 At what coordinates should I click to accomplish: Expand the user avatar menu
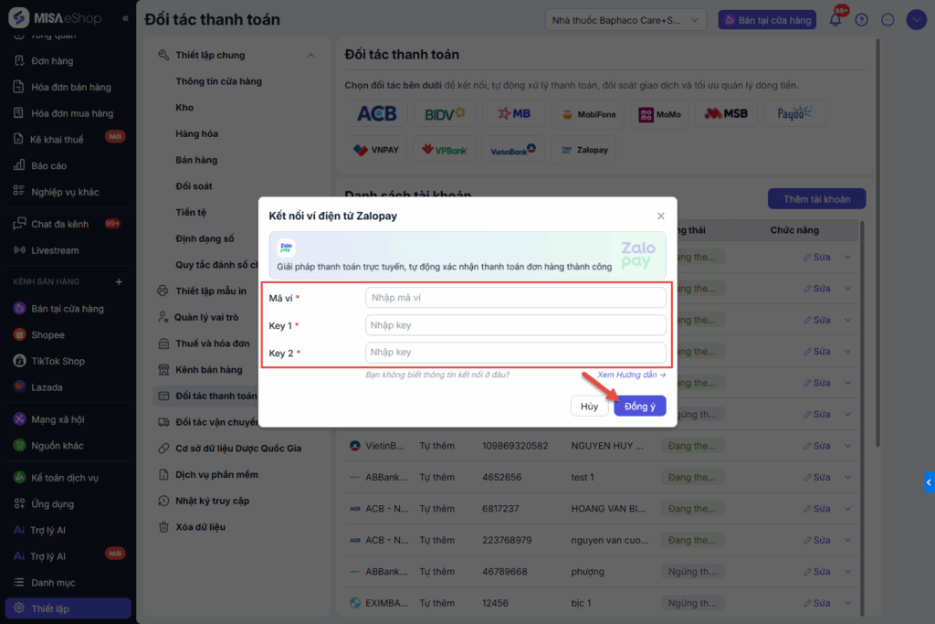[x=916, y=19]
